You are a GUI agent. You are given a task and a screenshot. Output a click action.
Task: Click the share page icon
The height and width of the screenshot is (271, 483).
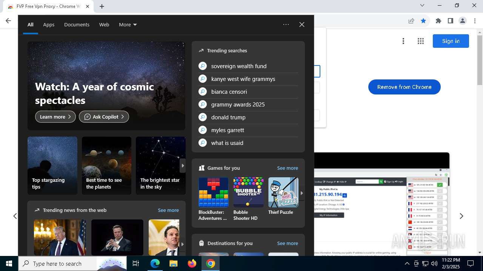pyautogui.click(x=411, y=21)
